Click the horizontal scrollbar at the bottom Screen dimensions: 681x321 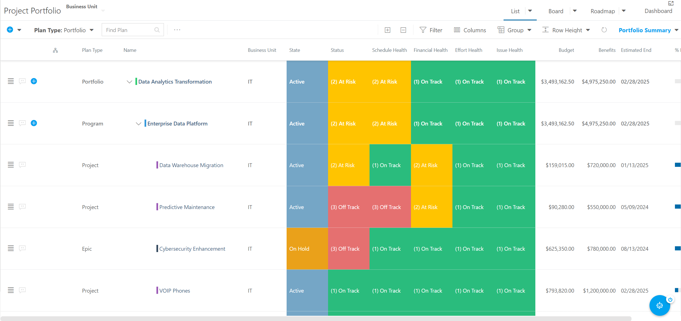tap(316, 319)
